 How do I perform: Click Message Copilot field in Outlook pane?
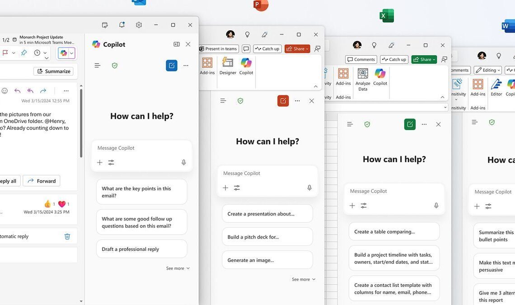(x=141, y=148)
